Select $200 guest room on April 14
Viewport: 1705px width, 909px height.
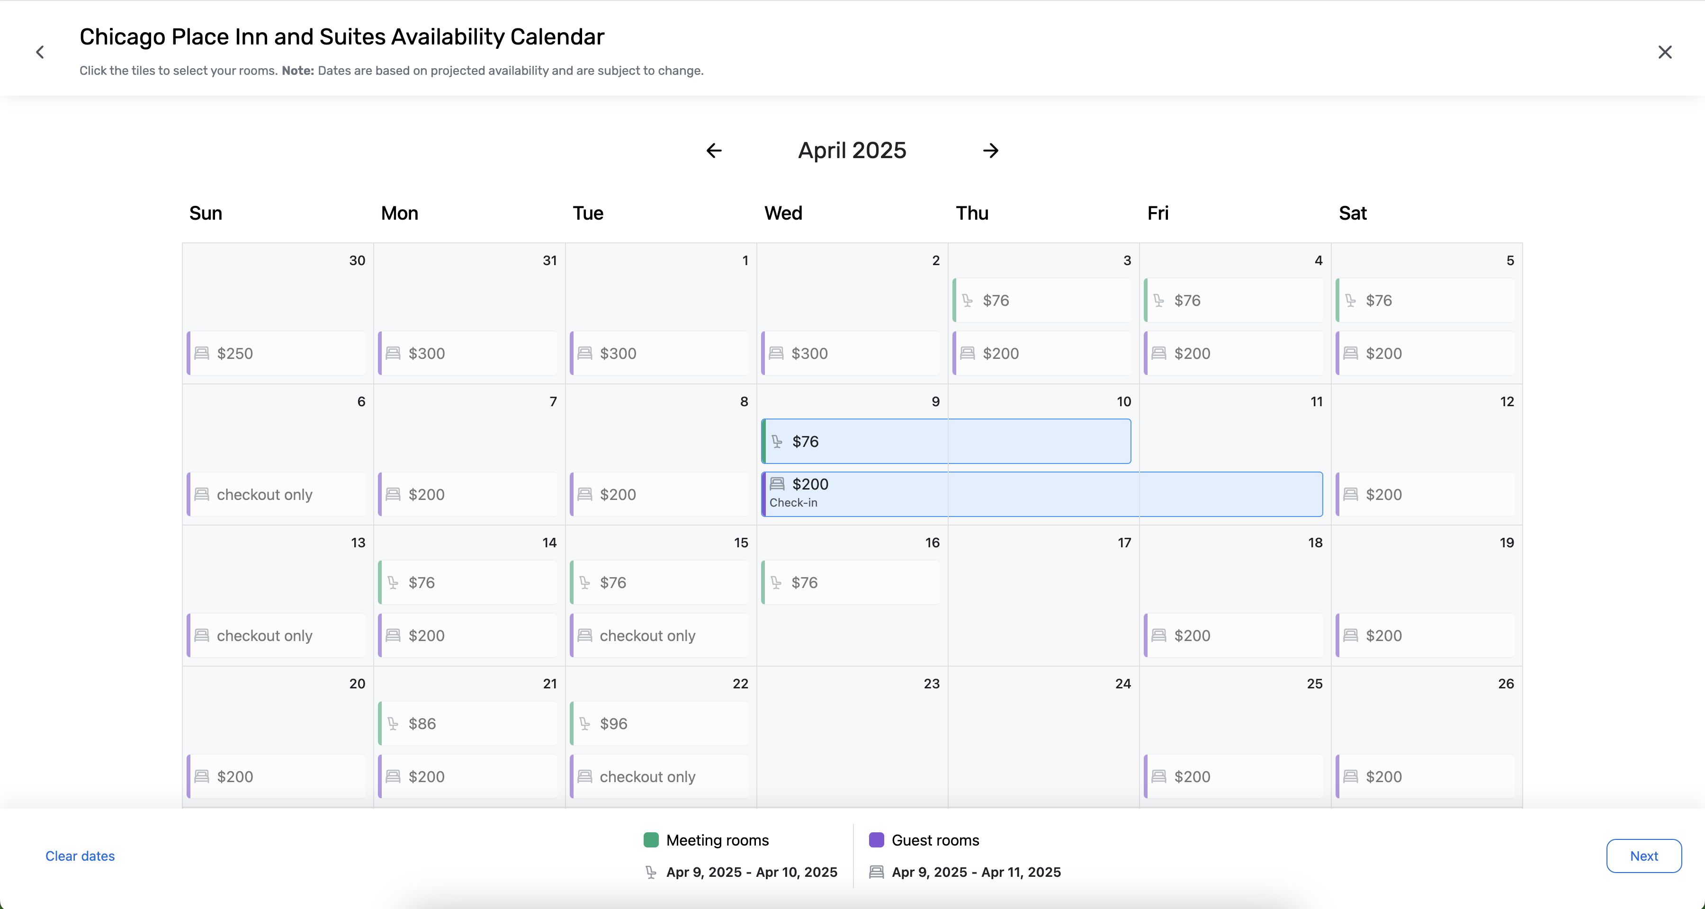[468, 635]
